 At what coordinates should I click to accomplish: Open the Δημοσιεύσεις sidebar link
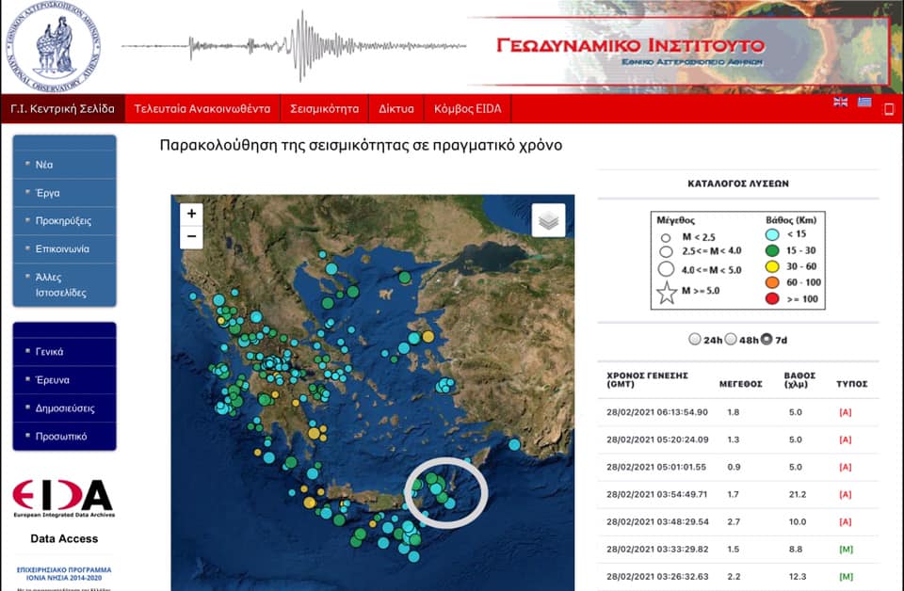[65, 408]
